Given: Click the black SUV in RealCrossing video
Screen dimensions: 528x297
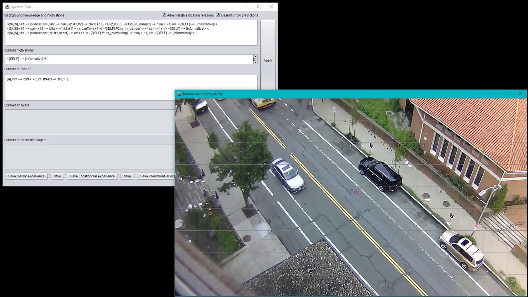Looking at the screenshot, I should (380, 174).
